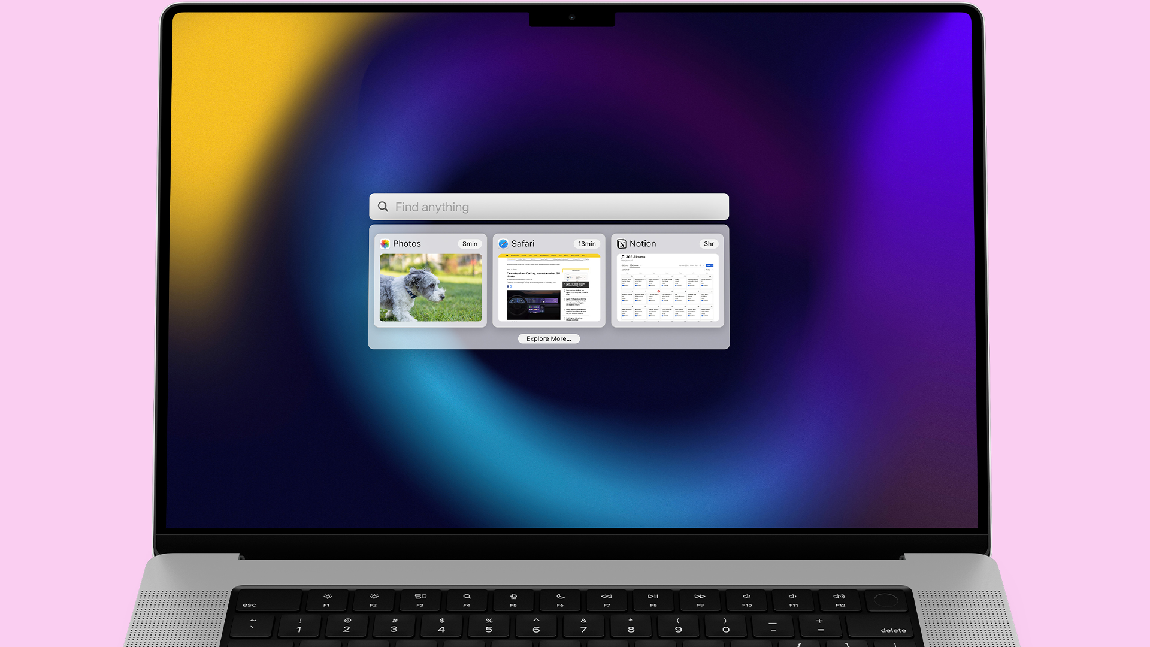Open the Photos thumbnail preview
The height and width of the screenshot is (647, 1150).
click(x=431, y=287)
